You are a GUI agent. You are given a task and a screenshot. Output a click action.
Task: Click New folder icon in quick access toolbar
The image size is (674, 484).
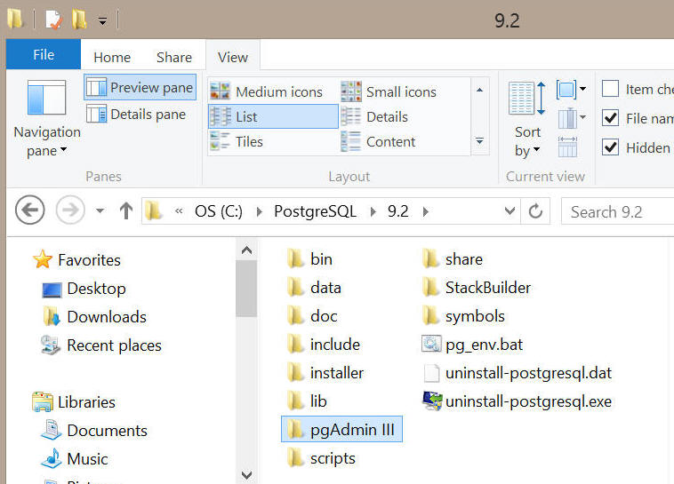coord(79,20)
